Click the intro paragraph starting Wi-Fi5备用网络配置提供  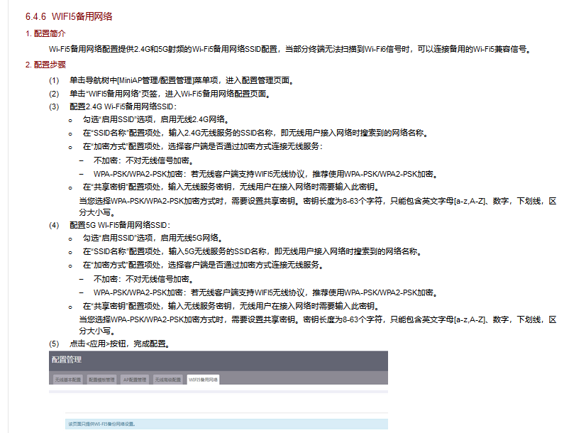290,49
